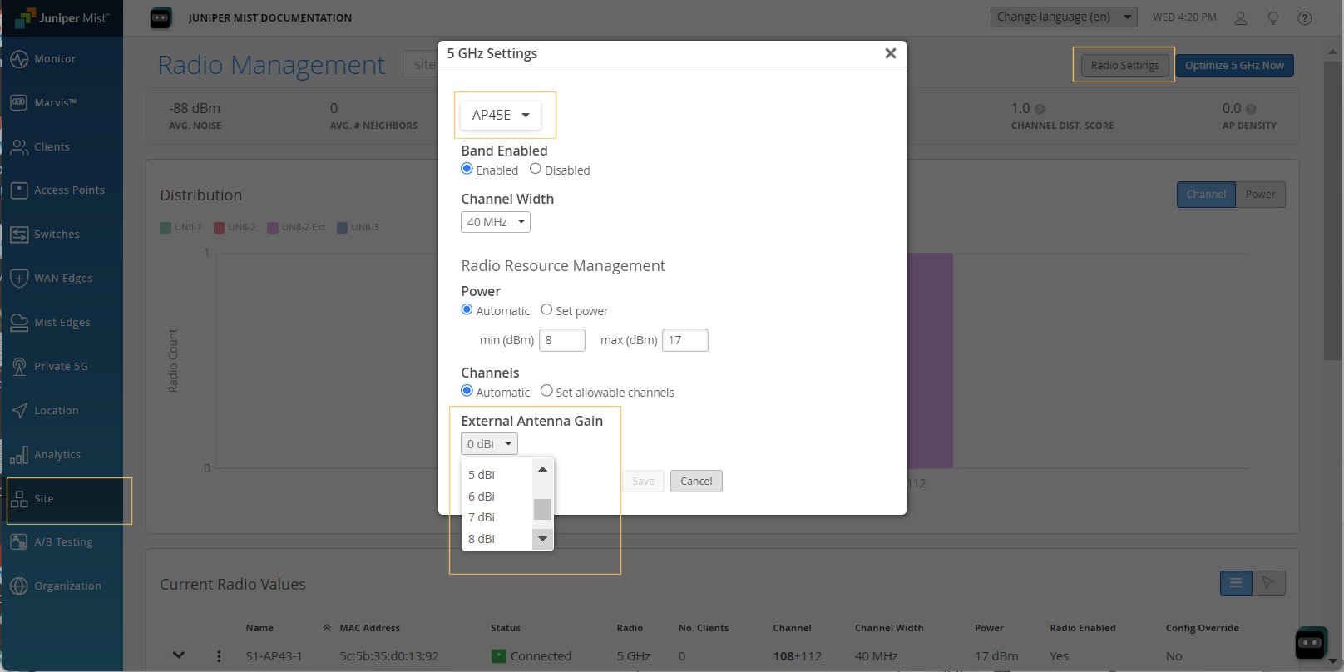Switch to the Power distribution tab

[1260, 195]
